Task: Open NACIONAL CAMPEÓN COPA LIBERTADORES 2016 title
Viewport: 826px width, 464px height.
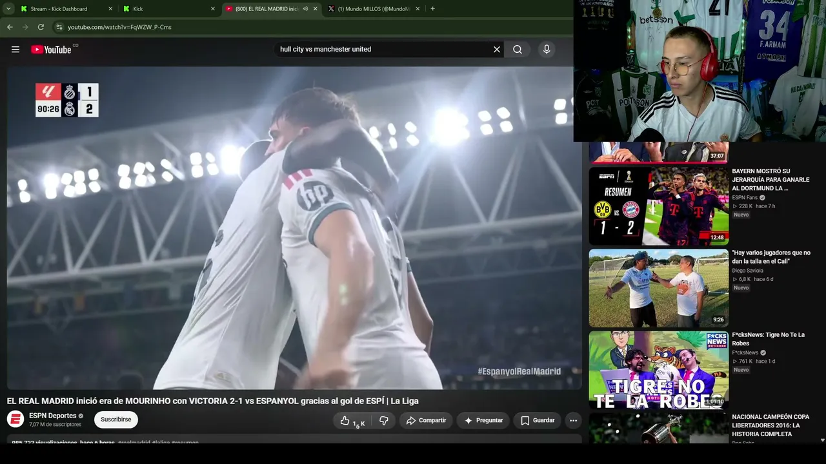Action: 771,425
